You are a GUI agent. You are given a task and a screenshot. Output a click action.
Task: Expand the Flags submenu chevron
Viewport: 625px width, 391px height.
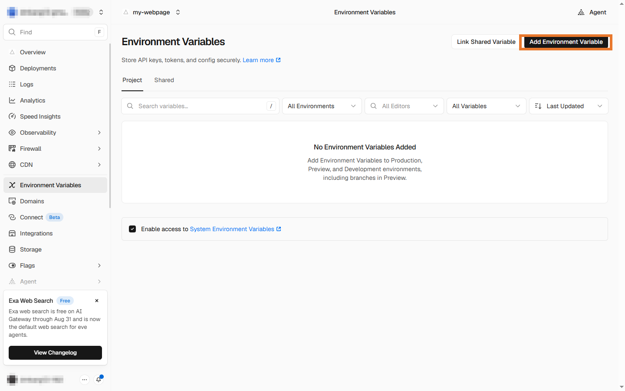click(x=99, y=265)
